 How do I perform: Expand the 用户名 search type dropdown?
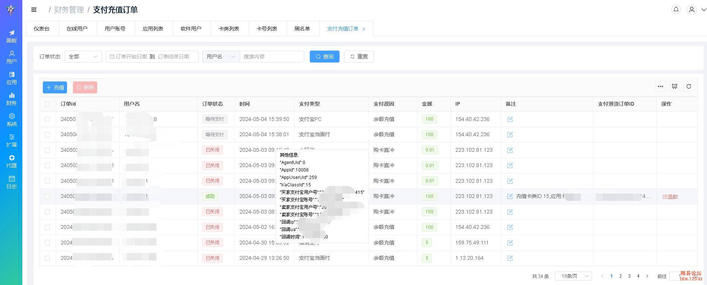coord(221,57)
